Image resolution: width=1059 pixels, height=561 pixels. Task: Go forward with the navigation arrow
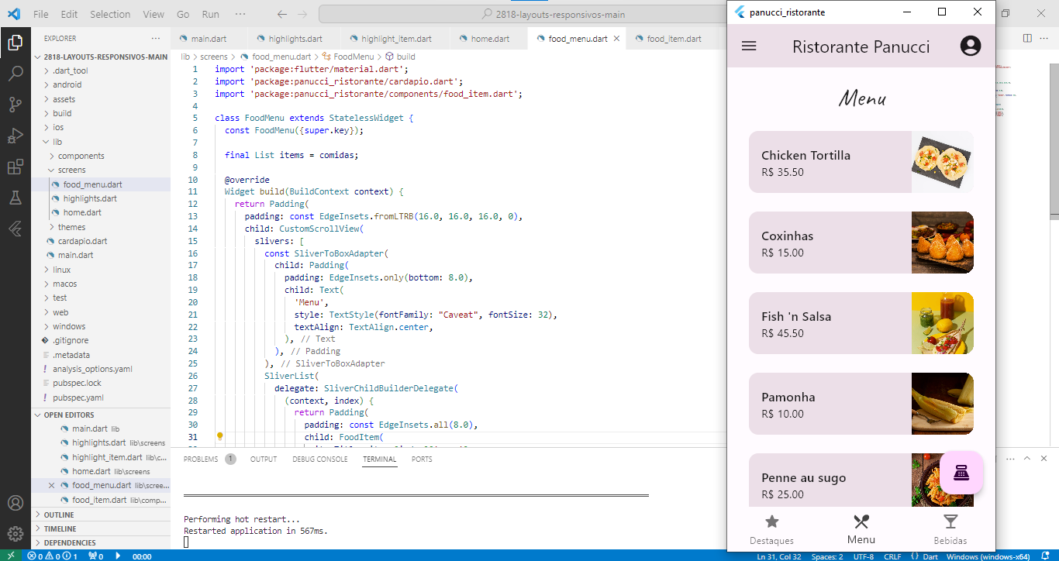coord(303,14)
